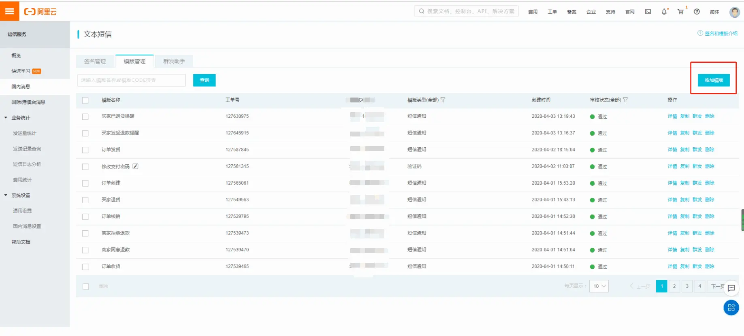Click the blue floating grid icon
This screenshot has width=744, height=336.
click(731, 308)
